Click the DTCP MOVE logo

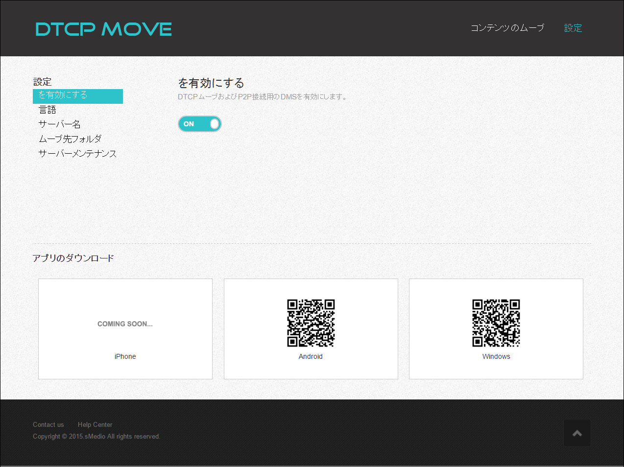[x=103, y=29]
